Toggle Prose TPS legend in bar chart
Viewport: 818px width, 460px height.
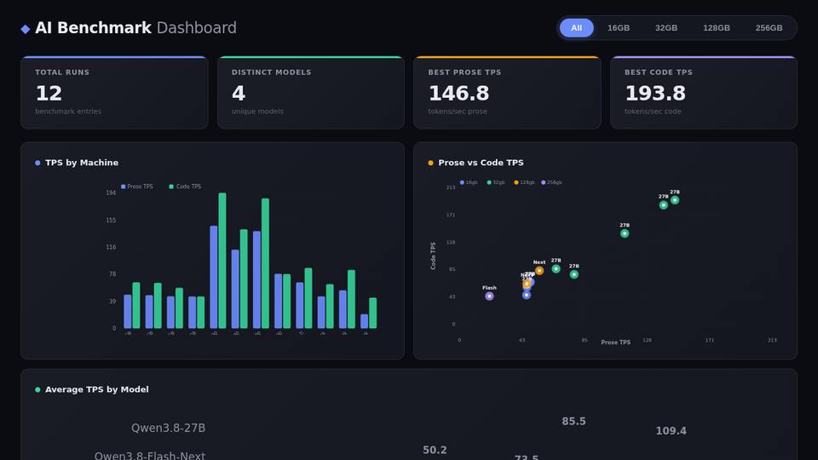coord(137,187)
